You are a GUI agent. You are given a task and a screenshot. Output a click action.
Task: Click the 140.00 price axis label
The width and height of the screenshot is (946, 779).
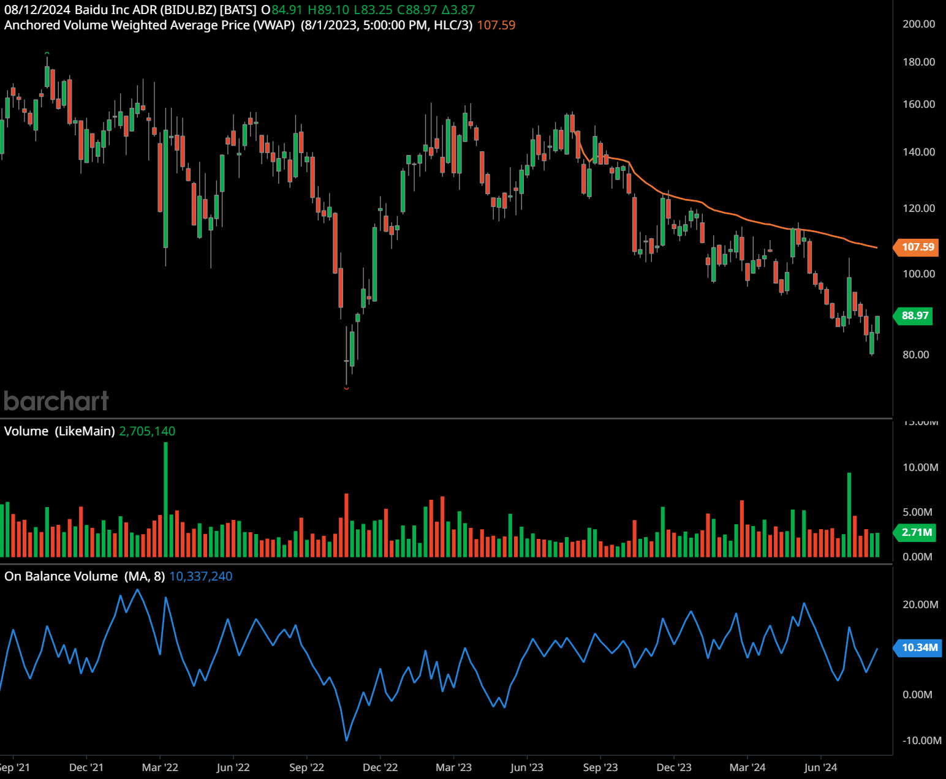918,152
